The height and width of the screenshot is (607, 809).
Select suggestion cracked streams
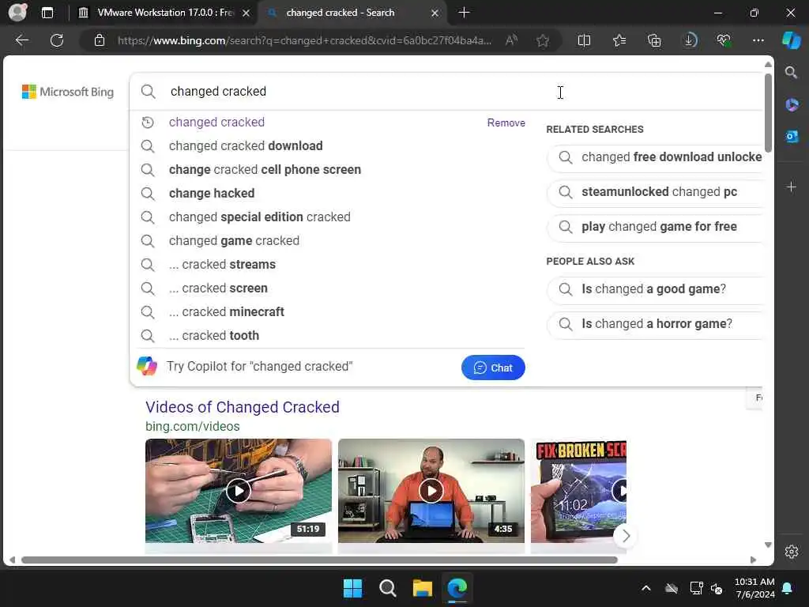point(222,265)
